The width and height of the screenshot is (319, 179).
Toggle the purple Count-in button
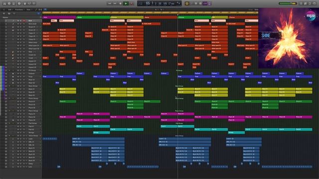click(x=205, y=3)
